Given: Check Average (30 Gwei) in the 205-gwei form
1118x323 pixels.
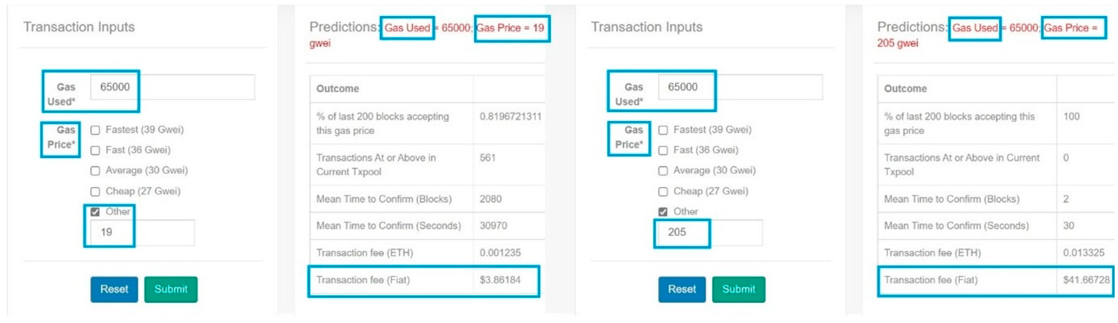Looking at the screenshot, I should point(663,171).
